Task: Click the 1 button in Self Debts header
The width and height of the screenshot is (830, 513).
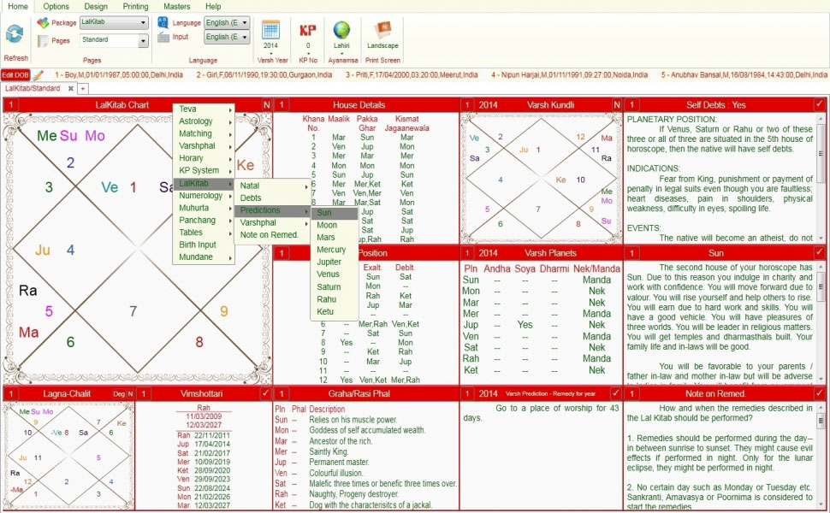Action: pyautogui.click(x=631, y=104)
